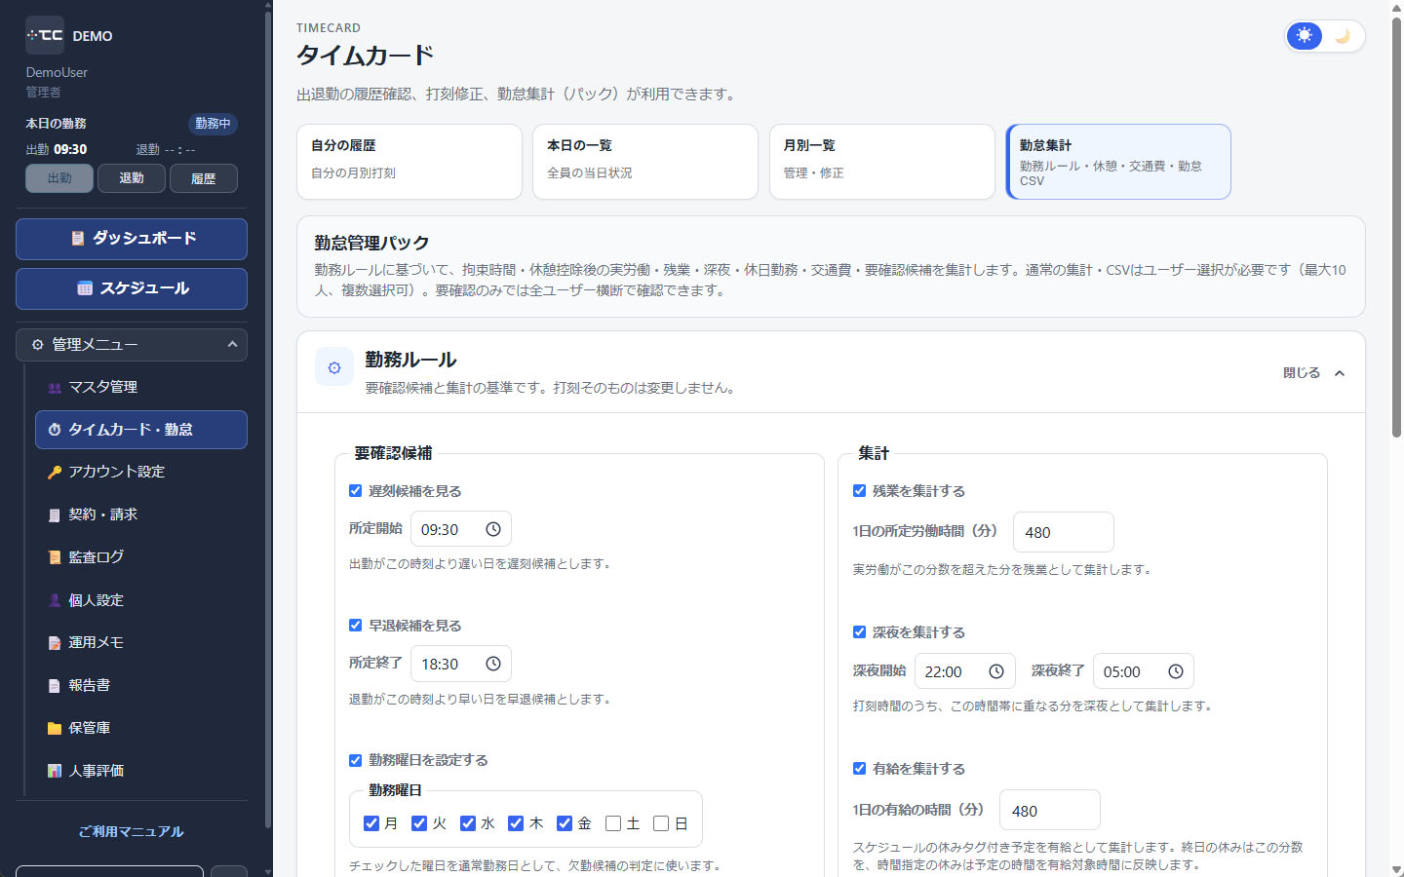Click the 勤務中 status badge
The width and height of the screenshot is (1404, 877).
[213, 124]
